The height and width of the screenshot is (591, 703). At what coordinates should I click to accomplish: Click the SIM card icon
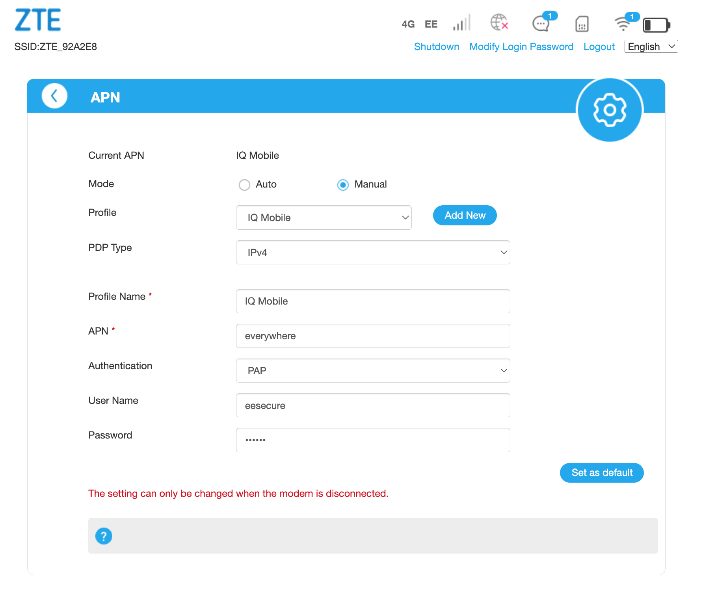(581, 24)
